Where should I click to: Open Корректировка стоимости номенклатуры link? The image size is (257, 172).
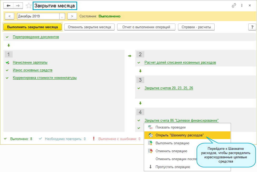point(45,78)
